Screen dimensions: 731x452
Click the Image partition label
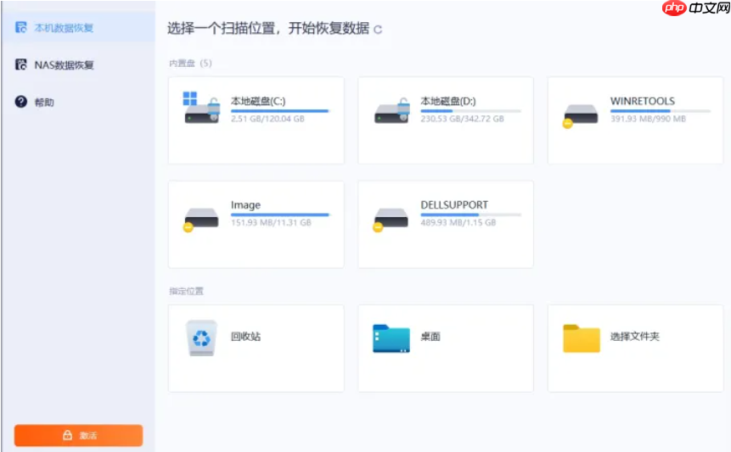245,205
